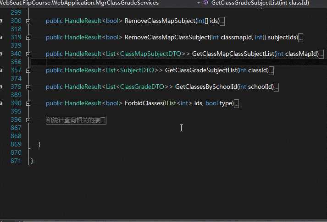Expand the RemoveClassMapSubject method on line 300

28,21
